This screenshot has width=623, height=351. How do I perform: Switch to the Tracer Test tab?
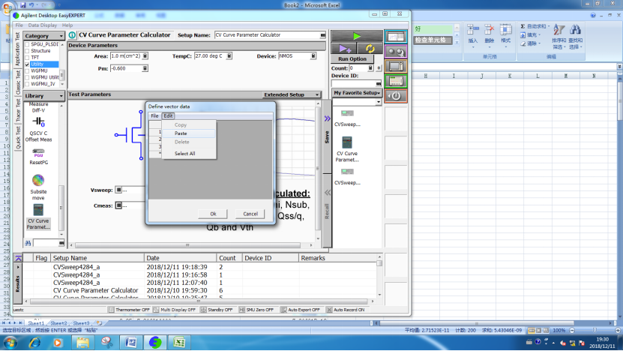pyautogui.click(x=18, y=110)
